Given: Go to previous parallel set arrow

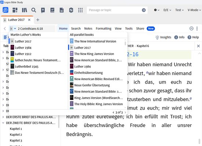Looking at the screenshot, I should 113,112.
